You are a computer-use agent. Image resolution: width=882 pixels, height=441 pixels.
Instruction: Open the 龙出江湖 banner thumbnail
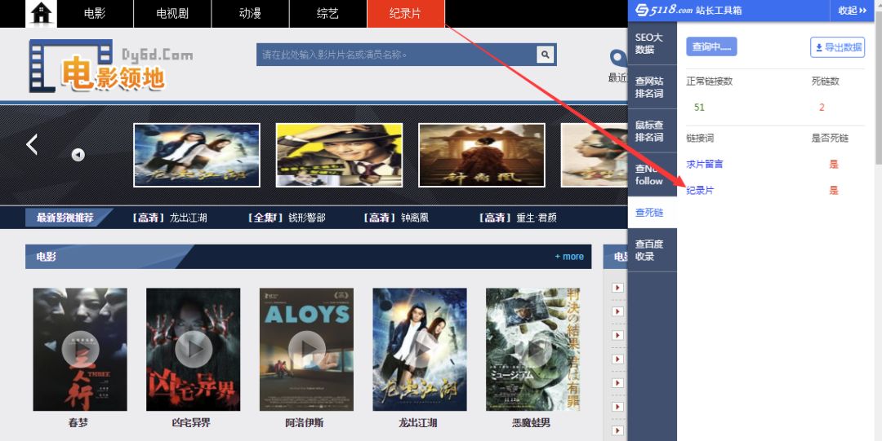coord(197,155)
